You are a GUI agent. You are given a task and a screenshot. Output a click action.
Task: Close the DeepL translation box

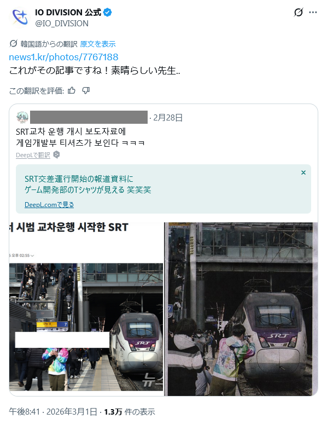click(303, 173)
